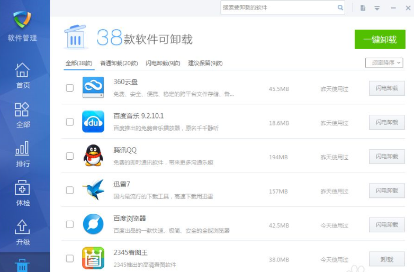The height and width of the screenshot is (272, 414).
Task: Click 闪电卸载 for 腾讯QQ
Action: point(387,157)
